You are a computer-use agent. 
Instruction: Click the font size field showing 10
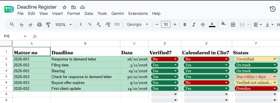(166, 24)
